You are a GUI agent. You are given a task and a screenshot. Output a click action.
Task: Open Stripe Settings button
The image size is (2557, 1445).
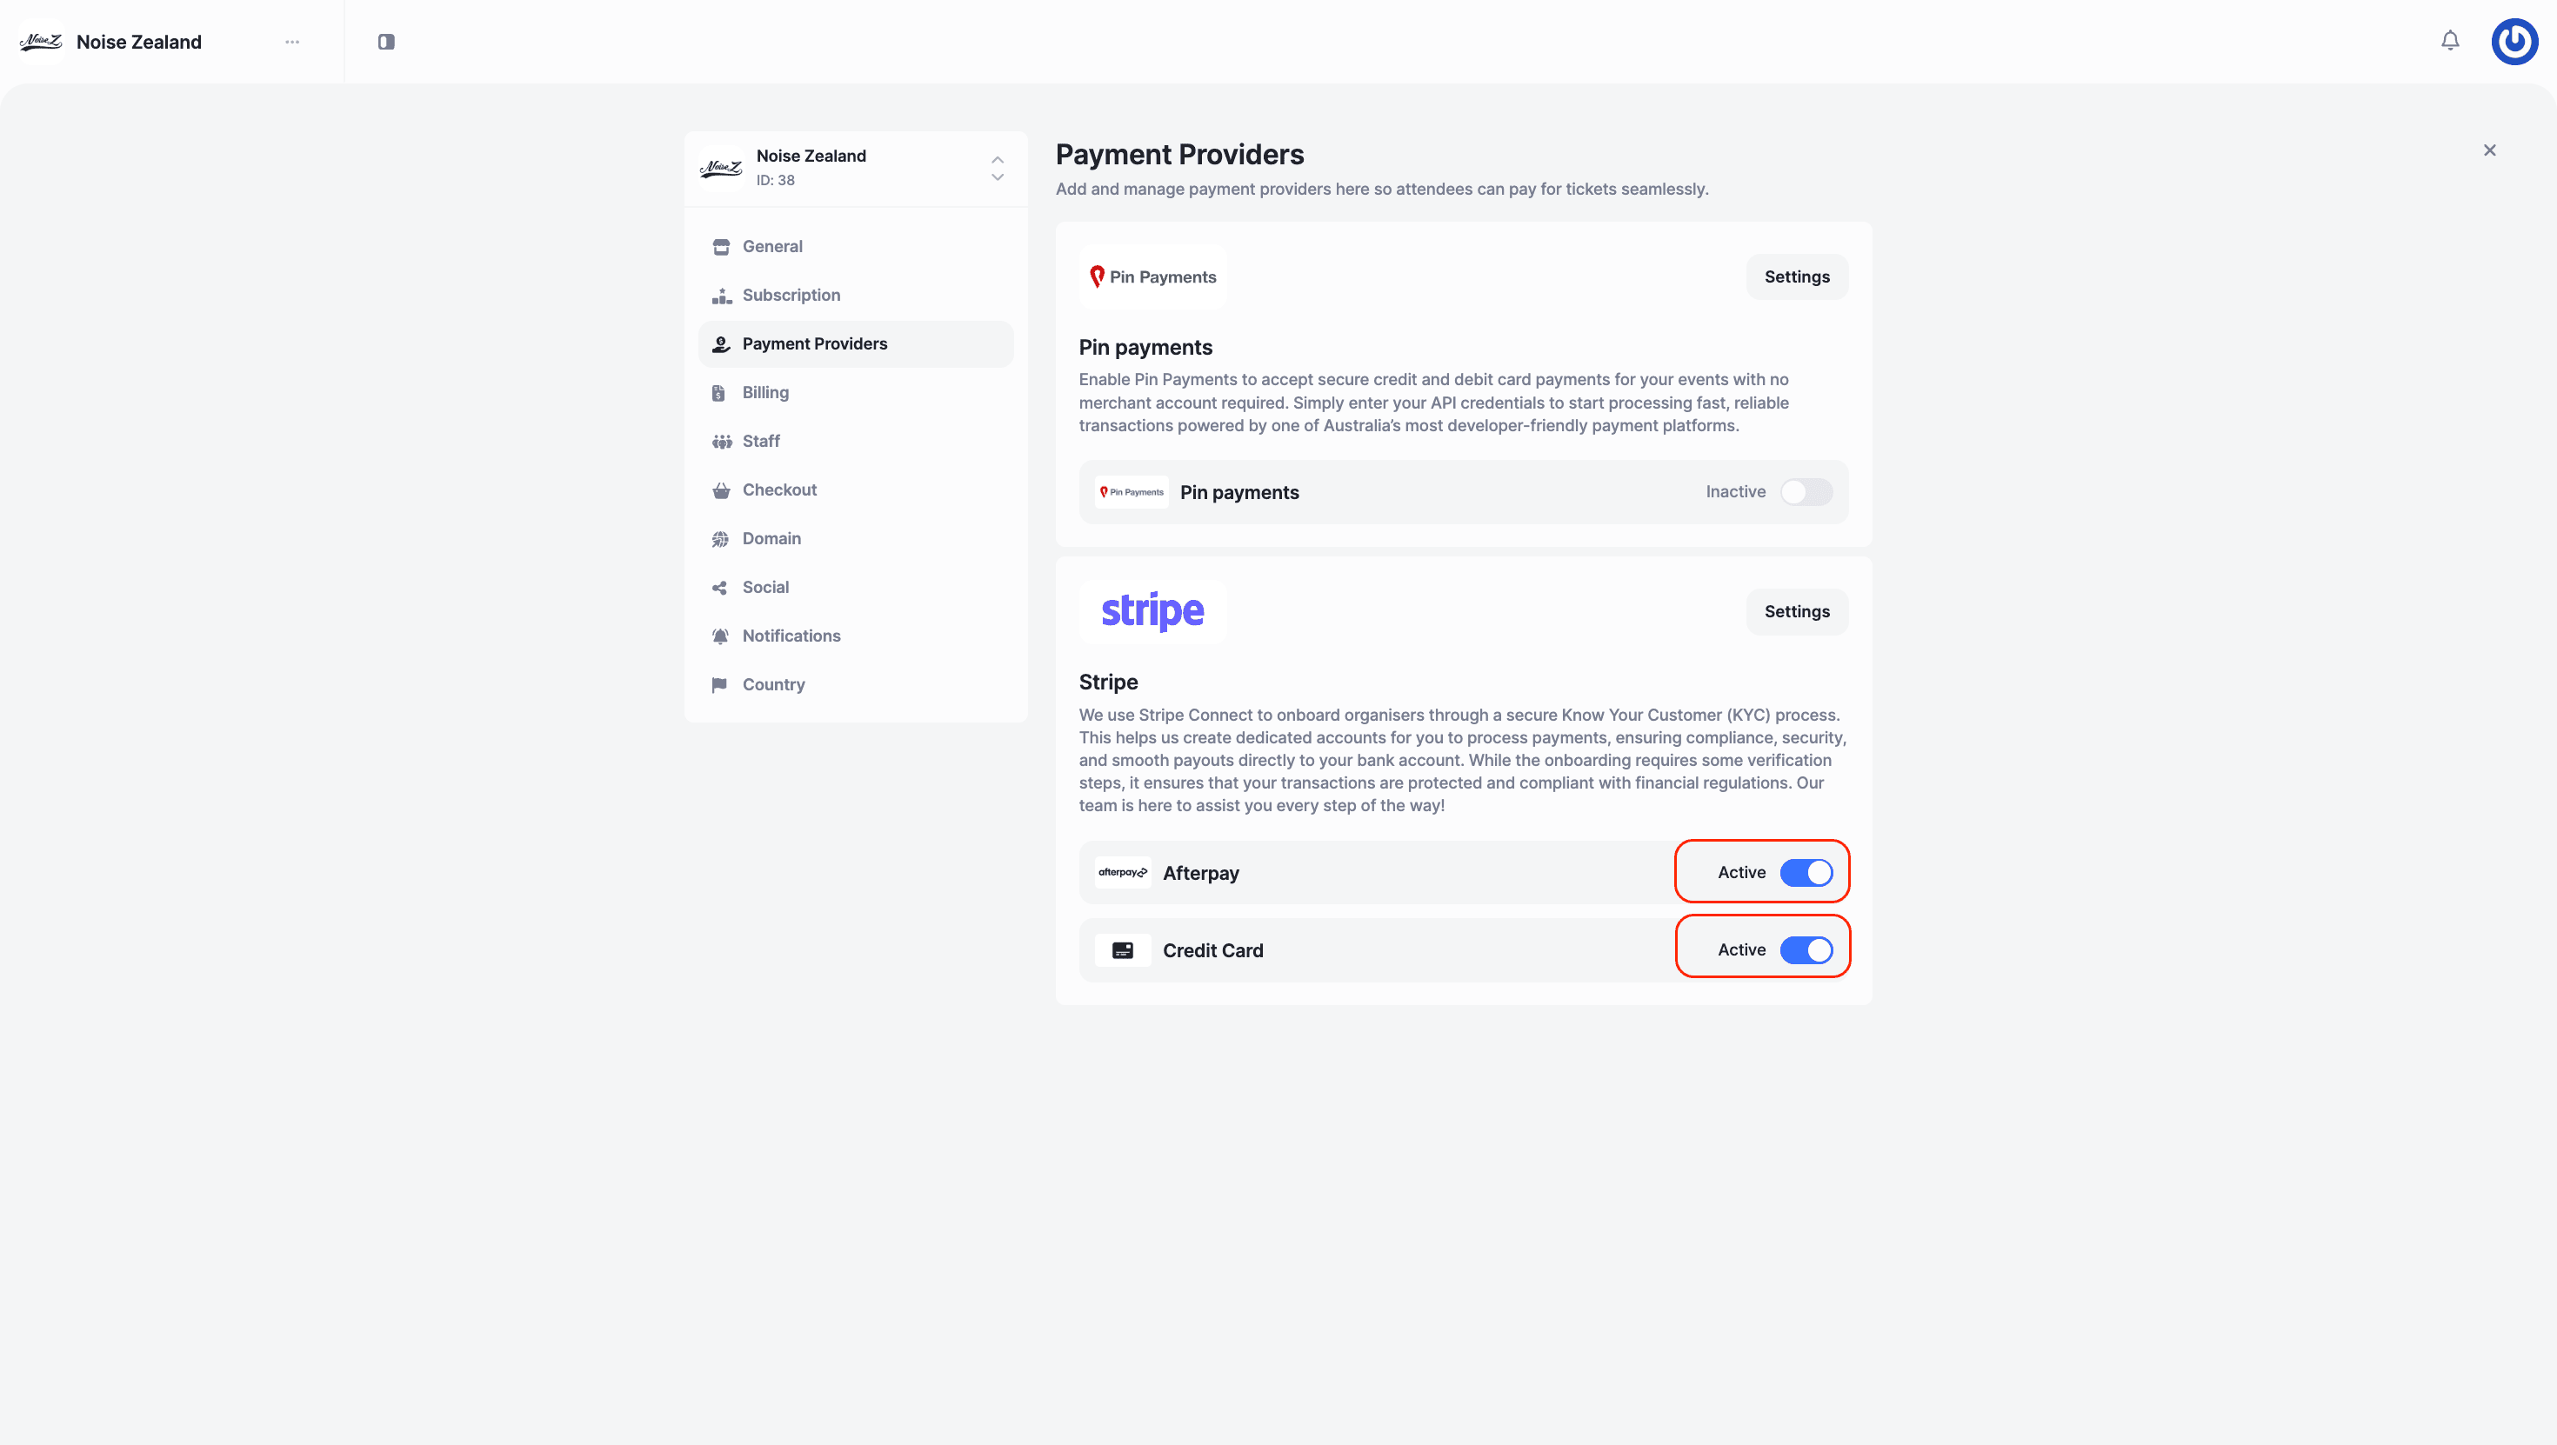coord(1797,611)
